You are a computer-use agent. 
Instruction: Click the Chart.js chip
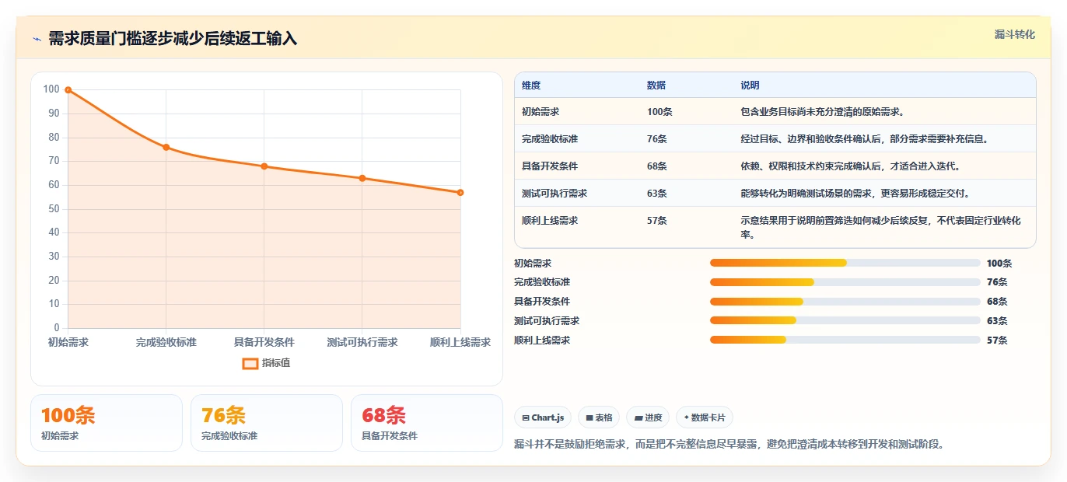[x=543, y=417]
